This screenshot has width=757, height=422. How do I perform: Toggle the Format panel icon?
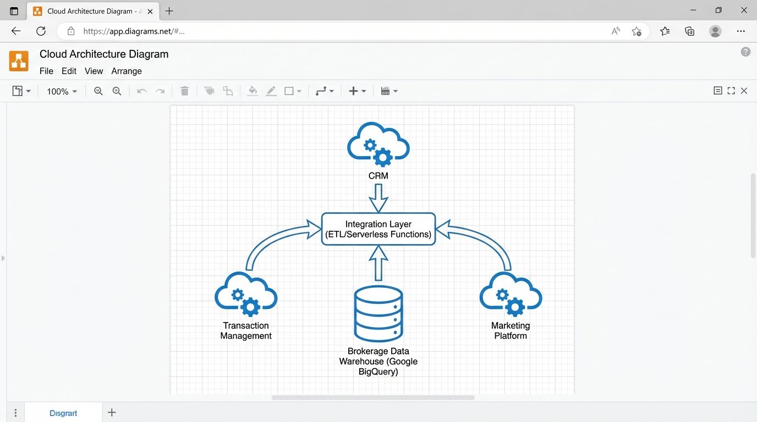pyautogui.click(x=717, y=91)
